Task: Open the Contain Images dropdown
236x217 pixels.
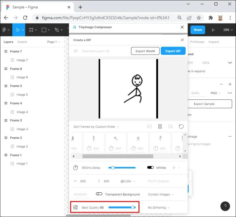Action: [161, 194]
